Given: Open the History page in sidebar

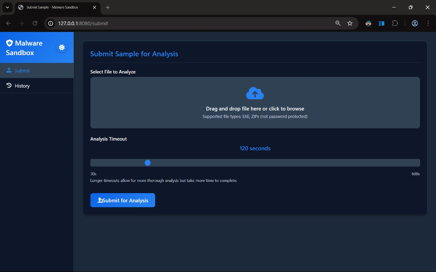Looking at the screenshot, I should 37,86.
